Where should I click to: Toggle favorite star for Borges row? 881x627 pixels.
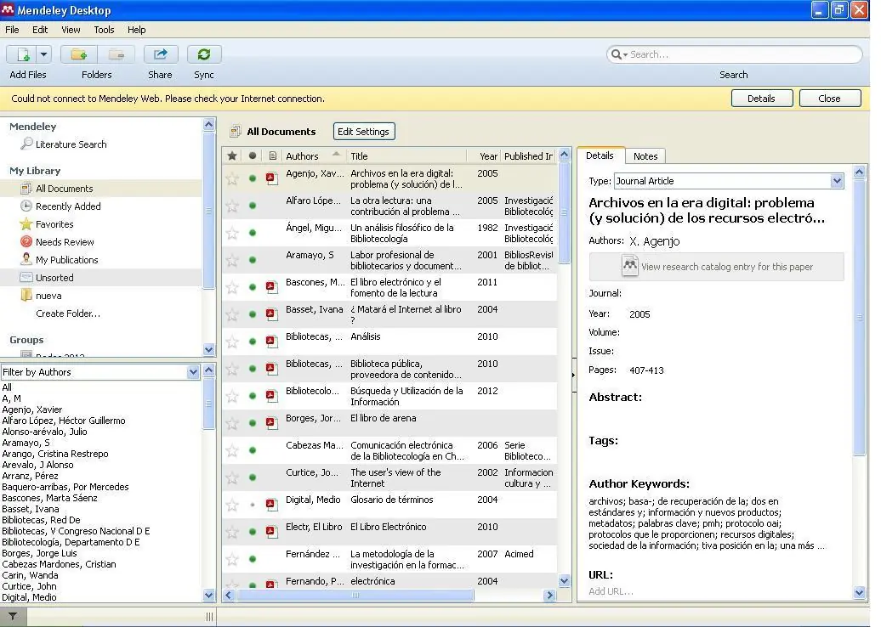[232, 424]
